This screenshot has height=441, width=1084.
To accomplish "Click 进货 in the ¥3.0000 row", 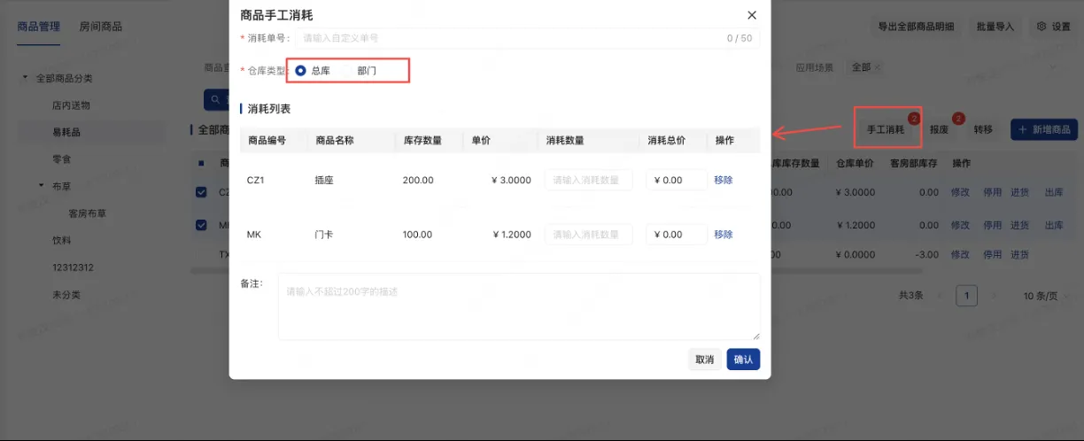I will [1020, 192].
